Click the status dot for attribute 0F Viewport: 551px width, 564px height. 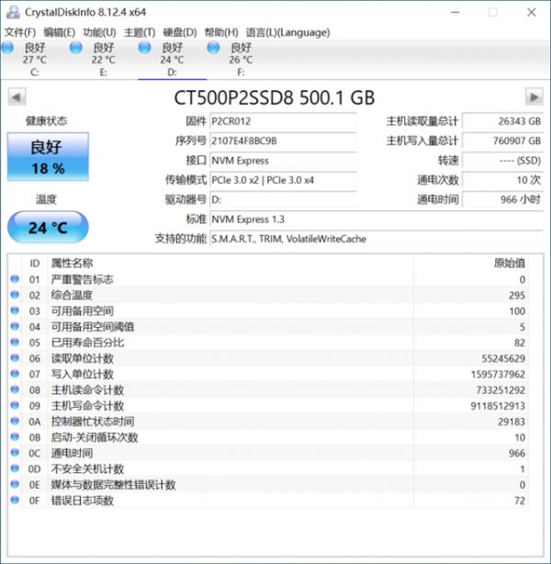click(15, 500)
